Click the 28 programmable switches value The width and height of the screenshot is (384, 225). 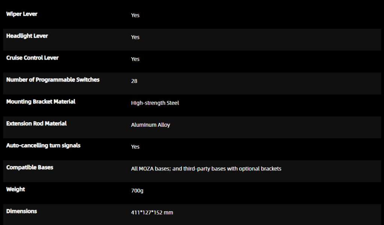[x=134, y=81]
